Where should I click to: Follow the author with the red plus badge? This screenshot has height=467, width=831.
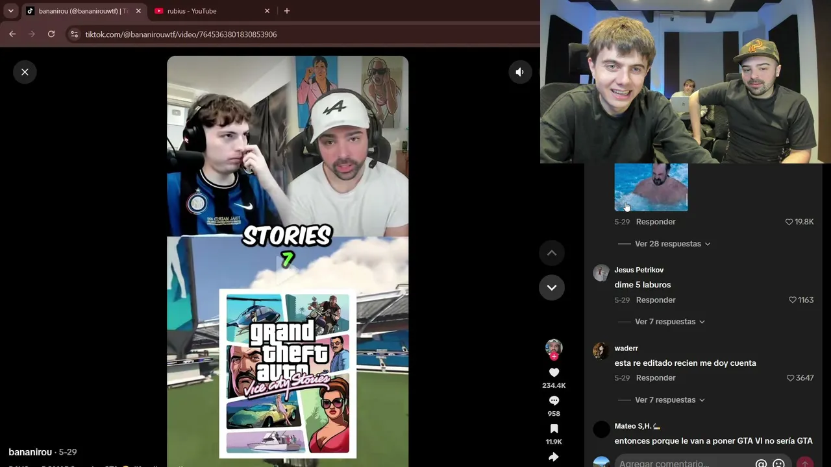click(x=554, y=357)
